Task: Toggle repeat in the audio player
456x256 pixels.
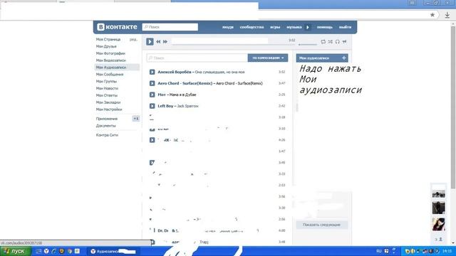Action: click(323, 42)
